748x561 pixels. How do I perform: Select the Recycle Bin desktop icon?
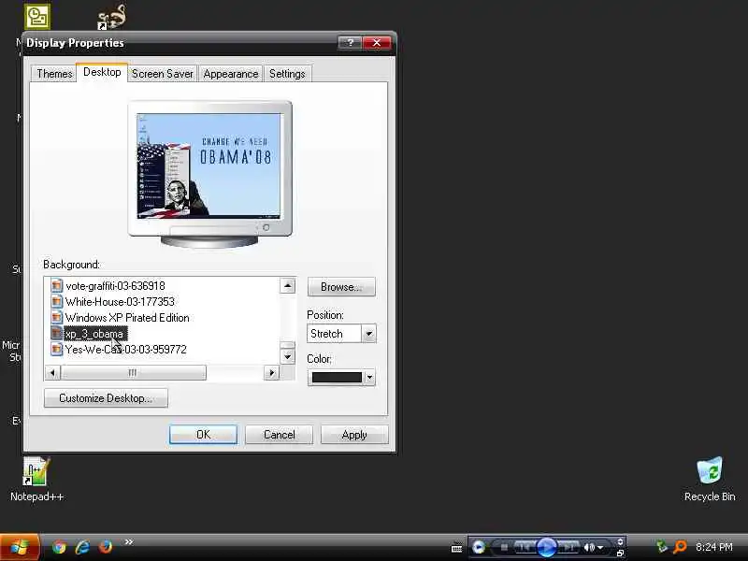[x=710, y=479]
